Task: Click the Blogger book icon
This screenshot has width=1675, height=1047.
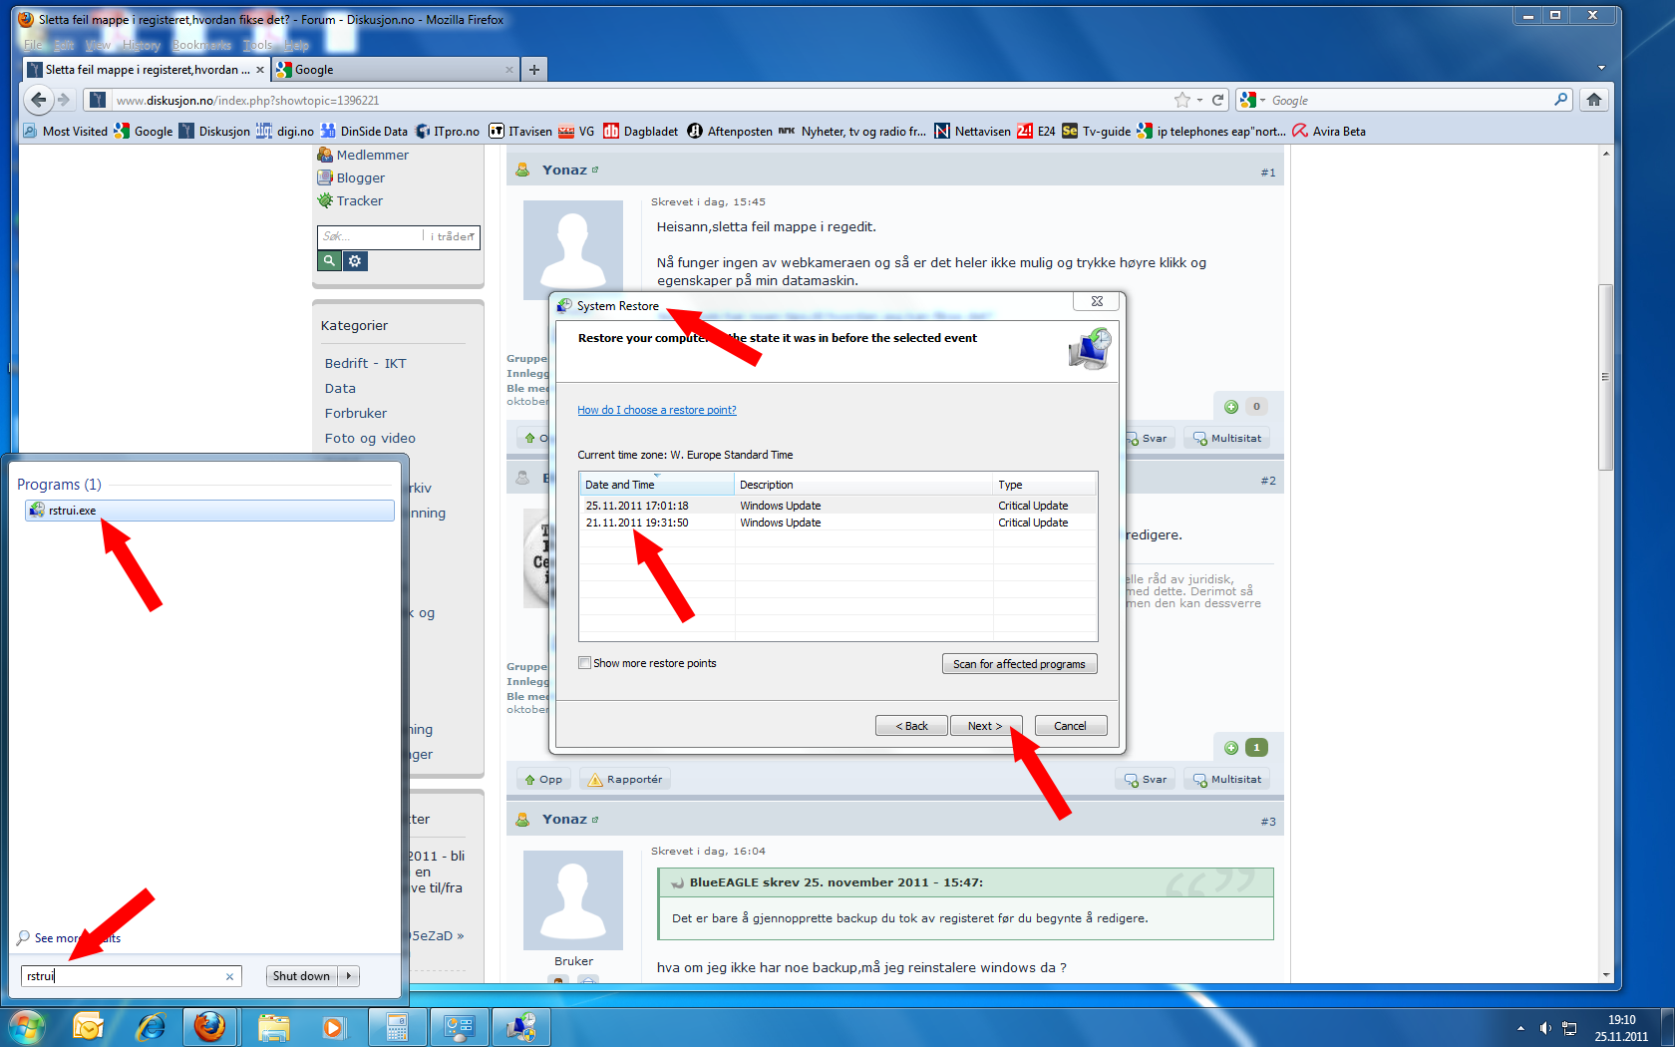Action: point(325,177)
